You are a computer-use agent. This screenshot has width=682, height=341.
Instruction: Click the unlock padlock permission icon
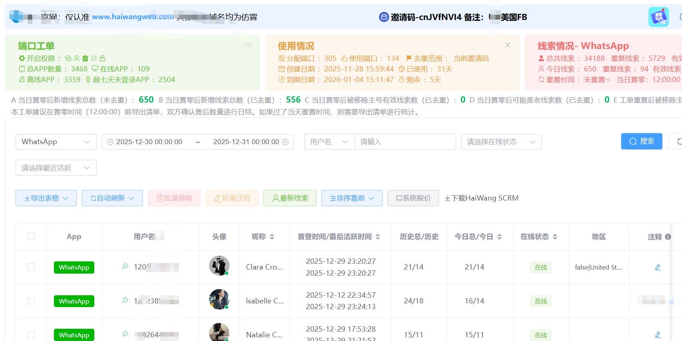[x=103, y=58]
